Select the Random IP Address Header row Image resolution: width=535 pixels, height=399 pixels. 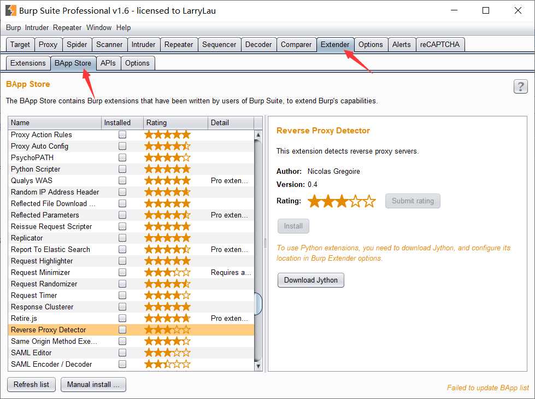[131, 192]
